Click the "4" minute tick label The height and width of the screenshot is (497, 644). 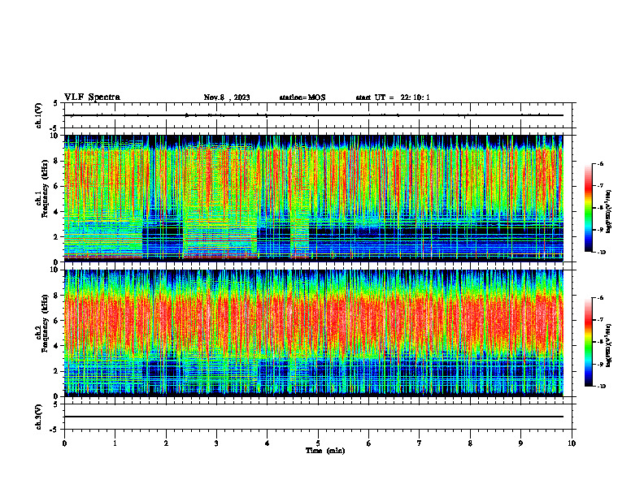tap(268, 443)
